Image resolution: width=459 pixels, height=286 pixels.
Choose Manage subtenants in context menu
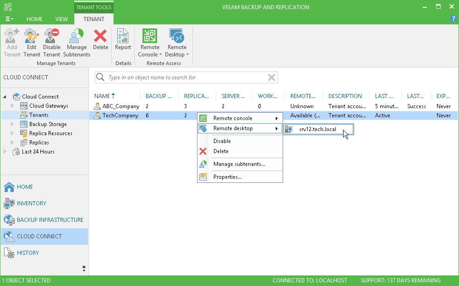240,164
